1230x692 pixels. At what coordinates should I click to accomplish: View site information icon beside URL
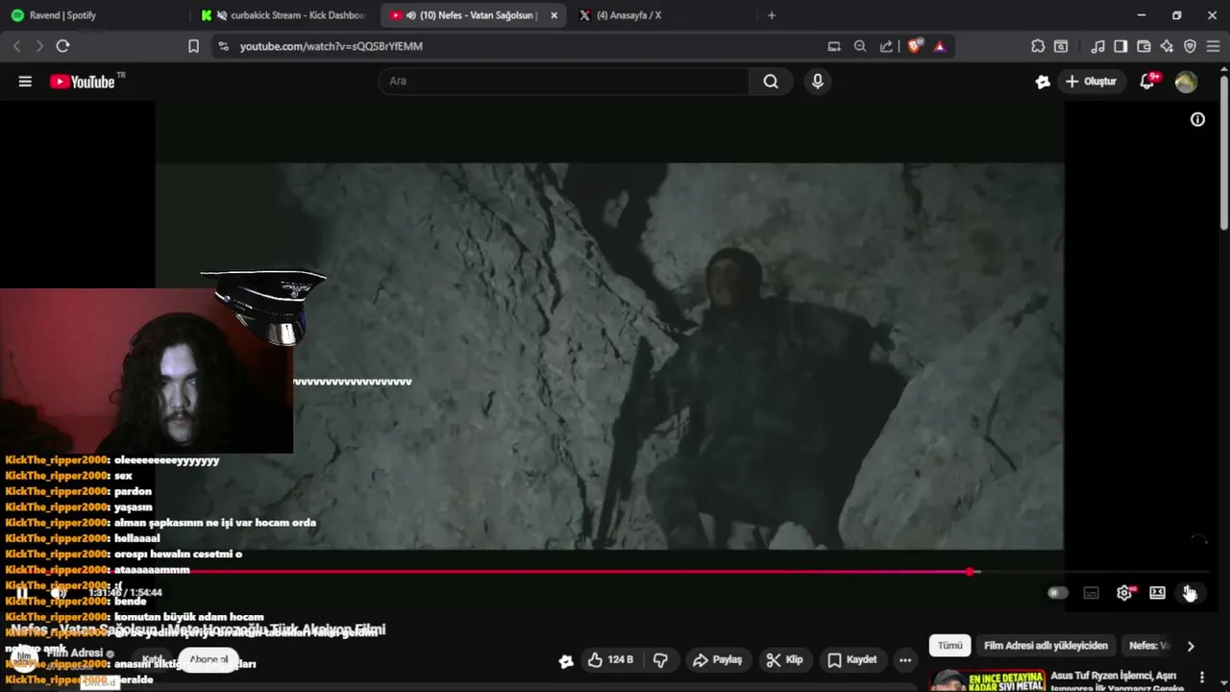[223, 46]
